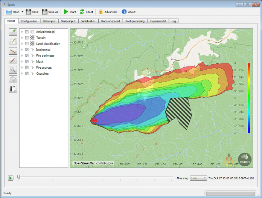Enable the Terrain layer checkbox
262x198 pixels.
coord(27,38)
